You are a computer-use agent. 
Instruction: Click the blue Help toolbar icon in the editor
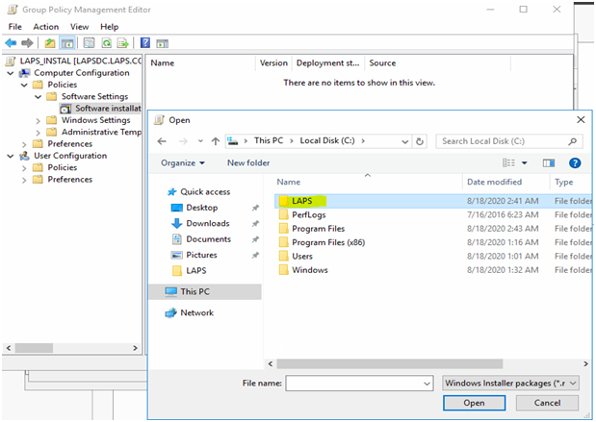[145, 43]
